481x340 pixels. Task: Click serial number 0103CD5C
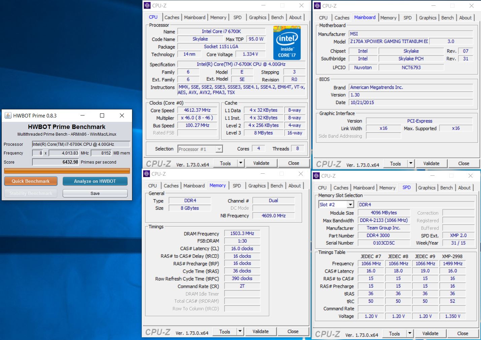pyautogui.click(x=384, y=243)
